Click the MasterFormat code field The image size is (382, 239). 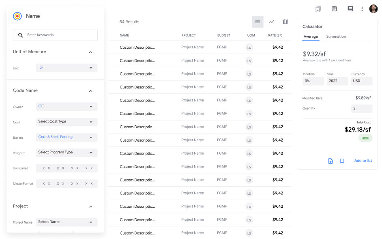[x=67, y=184]
